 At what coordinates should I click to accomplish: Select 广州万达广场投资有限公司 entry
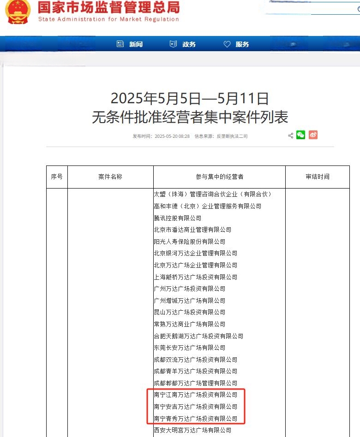coord(190,289)
